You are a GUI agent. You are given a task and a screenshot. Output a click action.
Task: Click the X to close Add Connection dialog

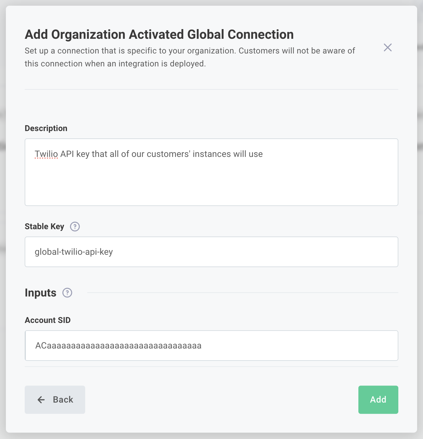387,47
